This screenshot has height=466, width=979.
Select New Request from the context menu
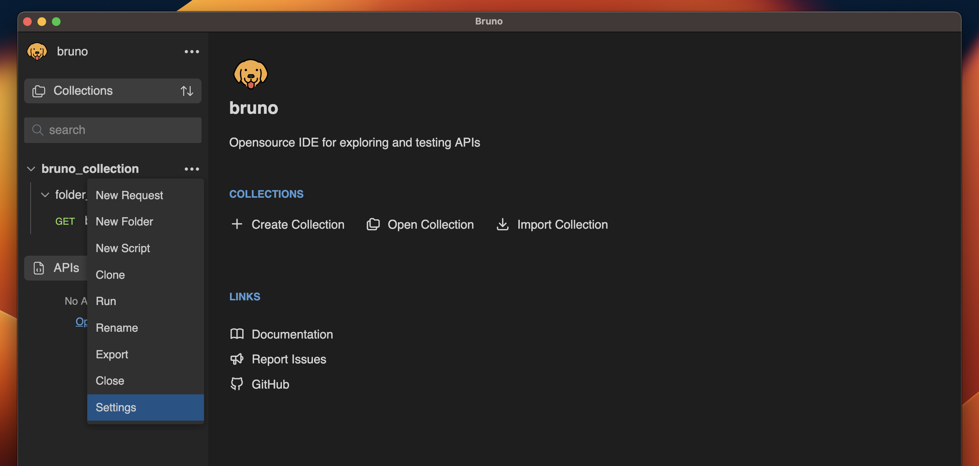point(129,195)
